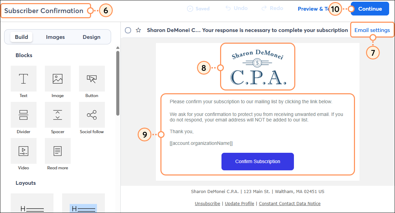
Task: Switch to the Images tab
Action: [55, 36]
